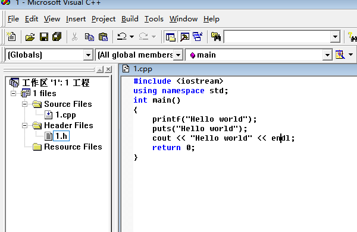Viewport: 357px width, 232px height.
Task: Open the File menu
Action: pos(13,19)
